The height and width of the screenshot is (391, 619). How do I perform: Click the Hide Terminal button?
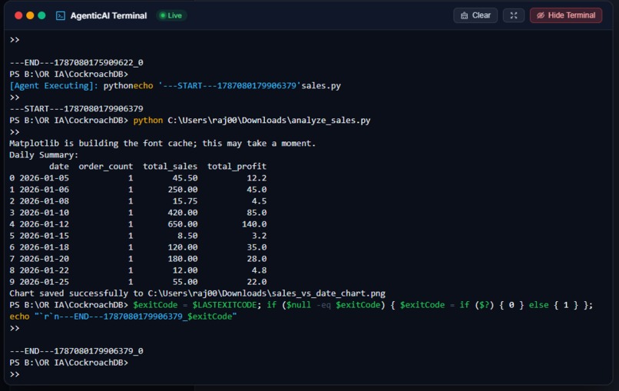(x=566, y=15)
